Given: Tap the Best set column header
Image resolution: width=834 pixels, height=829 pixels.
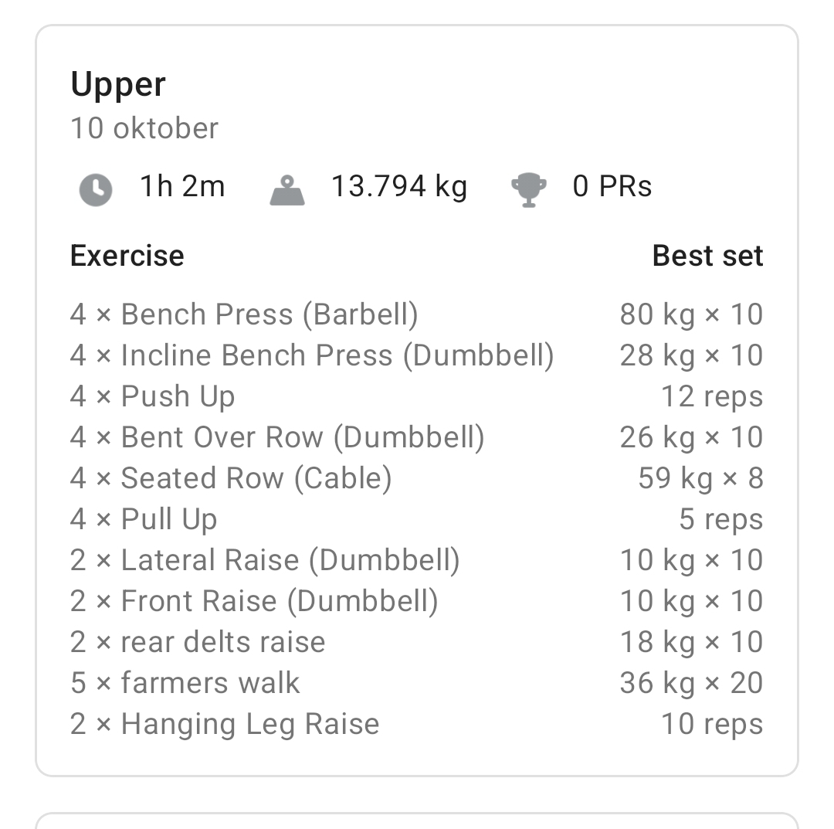Looking at the screenshot, I should pos(707,256).
